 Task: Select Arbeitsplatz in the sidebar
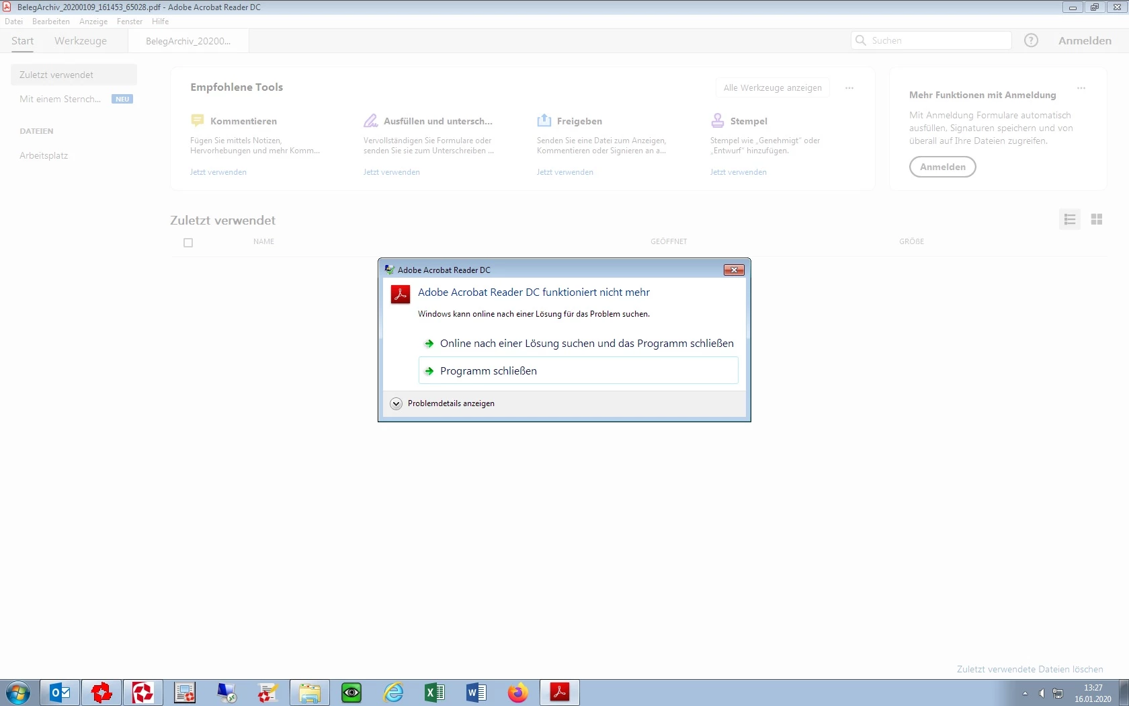(44, 155)
